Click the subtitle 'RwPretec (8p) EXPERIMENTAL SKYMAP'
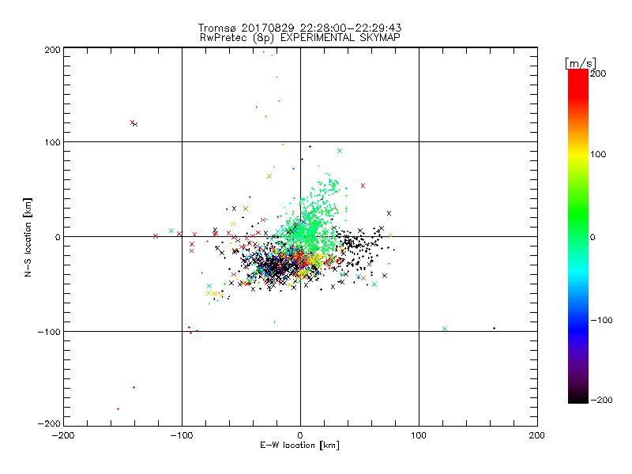Screen dimensions: 632x474 (x=300, y=38)
